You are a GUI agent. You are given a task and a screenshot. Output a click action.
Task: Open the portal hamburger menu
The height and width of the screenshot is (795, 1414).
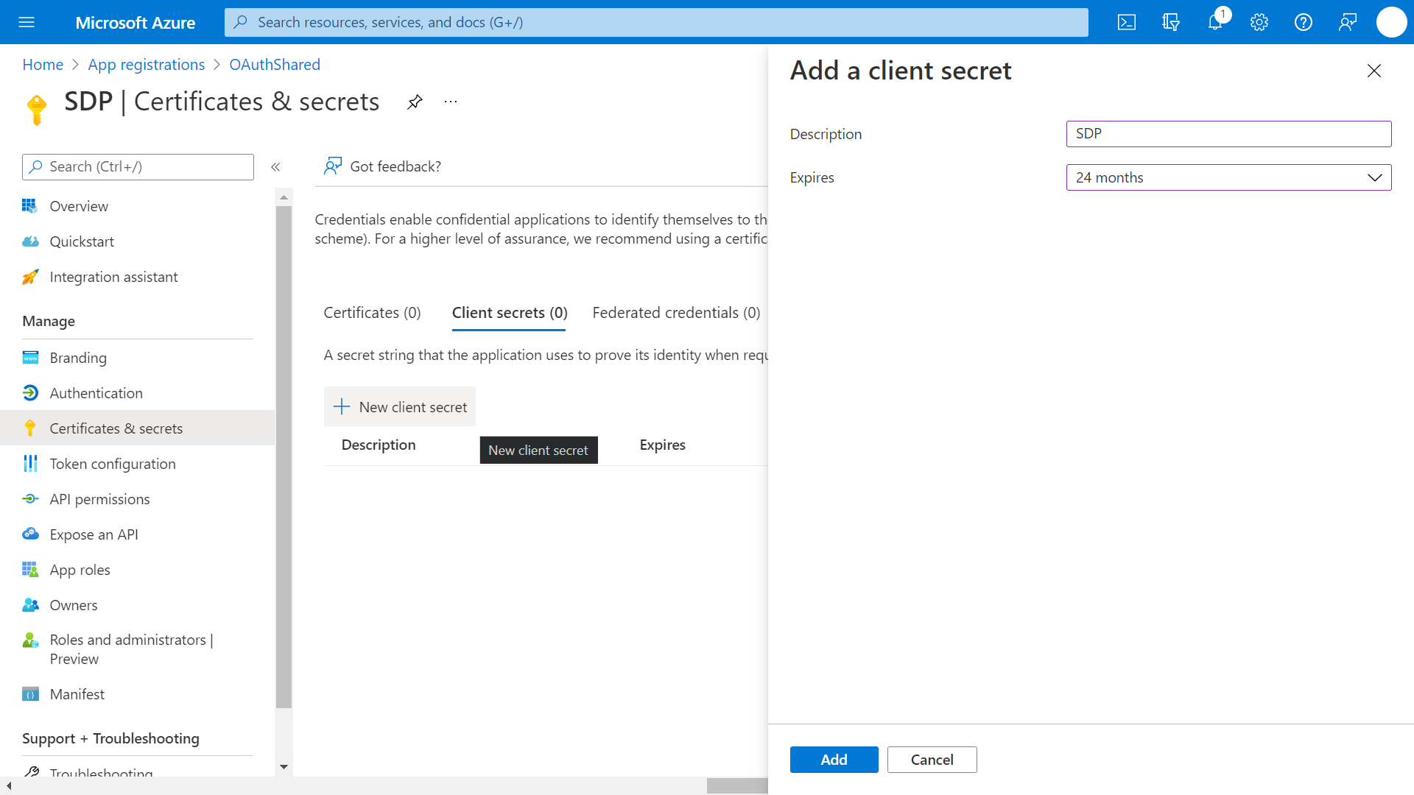[x=27, y=22]
